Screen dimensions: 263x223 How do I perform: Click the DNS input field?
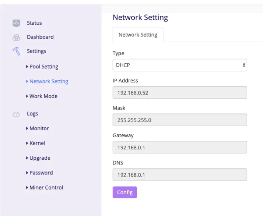(x=180, y=174)
